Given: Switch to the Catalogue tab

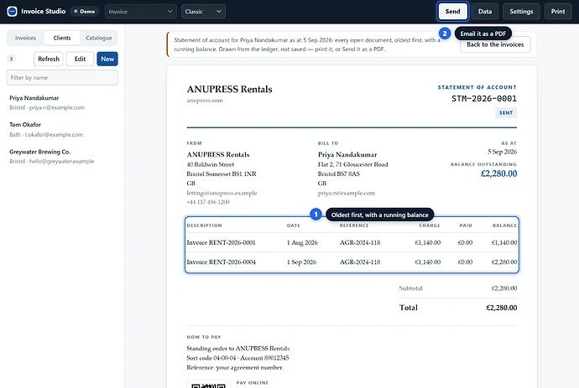Looking at the screenshot, I should pos(98,38).
